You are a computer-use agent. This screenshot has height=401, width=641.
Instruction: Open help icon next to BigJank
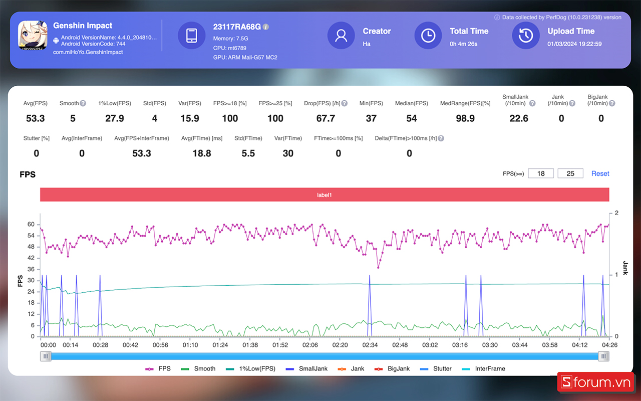tap(612, 103)
